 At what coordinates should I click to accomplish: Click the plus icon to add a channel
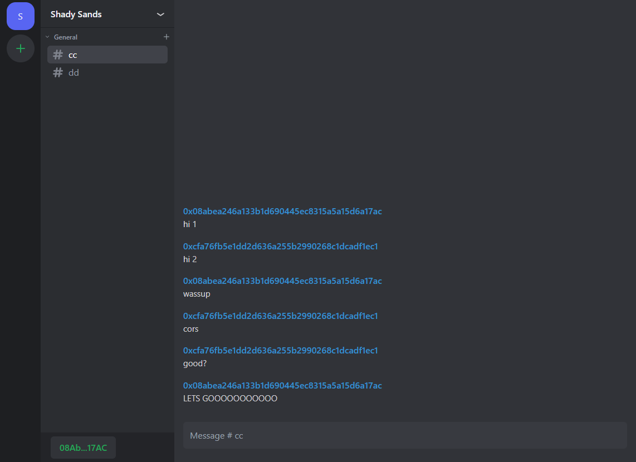[x=166, y=36]
